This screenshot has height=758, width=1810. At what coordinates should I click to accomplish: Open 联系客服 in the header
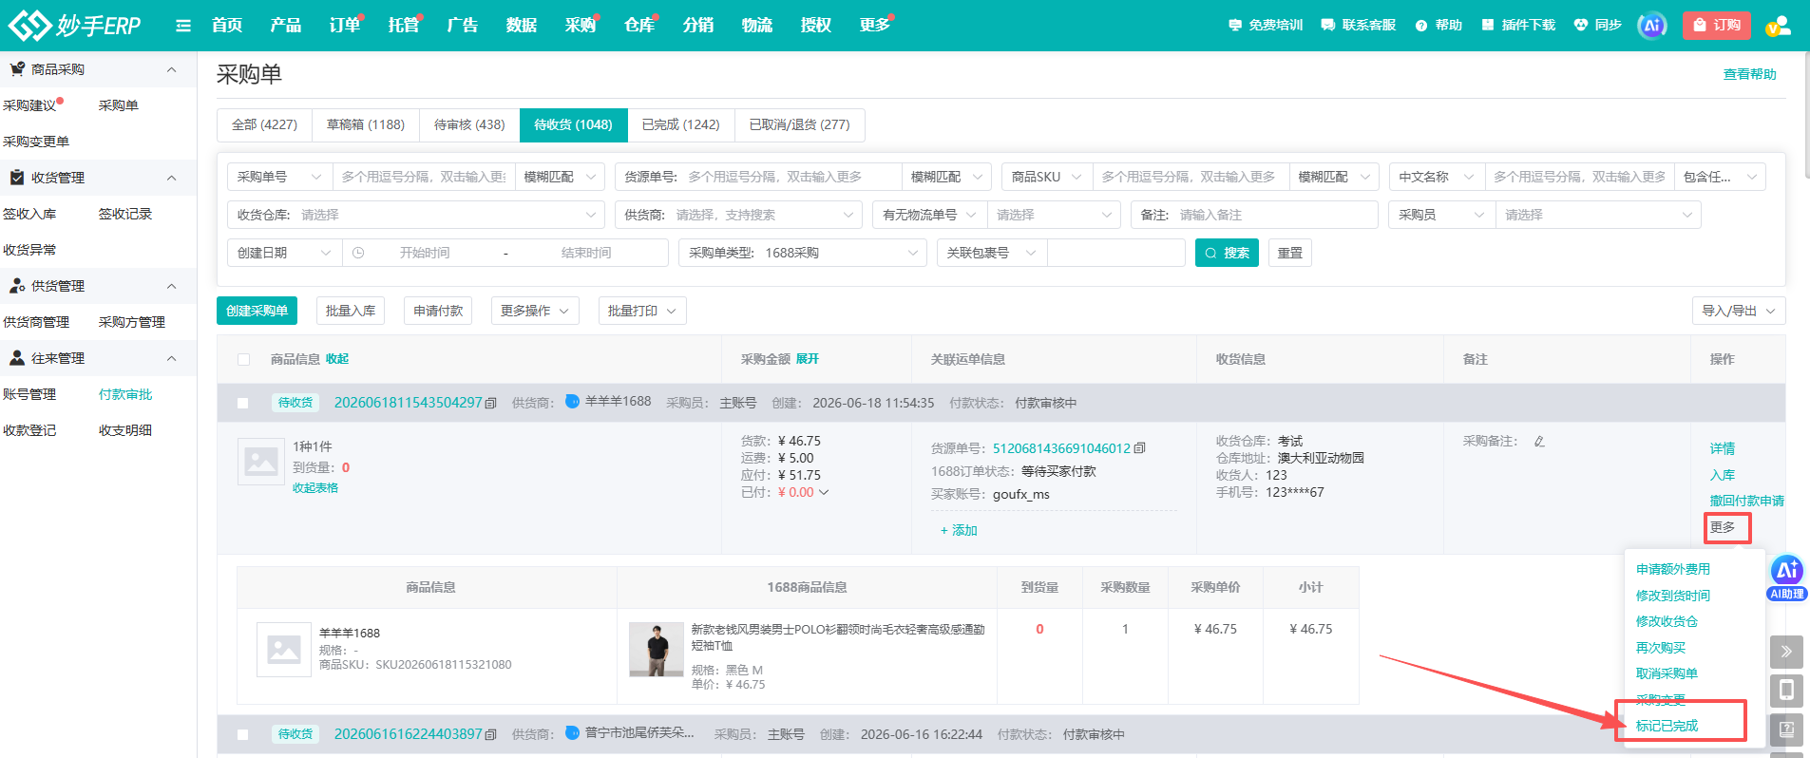pos(1359,26)
